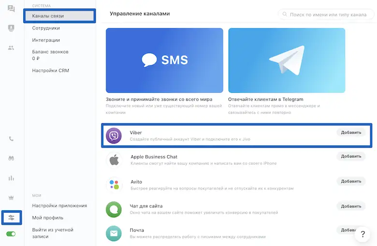The height and width of the screenshot is (246, 377).
Task: Open the phone calls icon
Action: click(x=11, y=139)
